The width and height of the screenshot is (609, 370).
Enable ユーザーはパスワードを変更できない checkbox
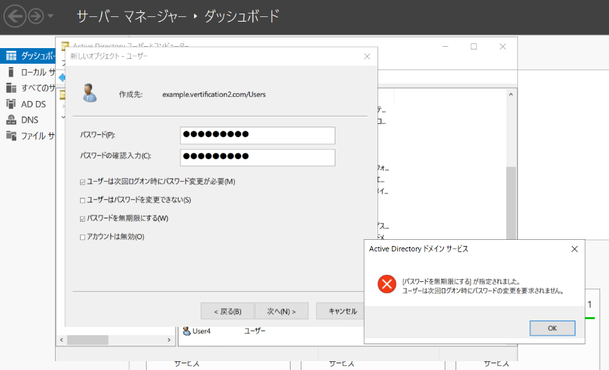[x=82, y=201]
